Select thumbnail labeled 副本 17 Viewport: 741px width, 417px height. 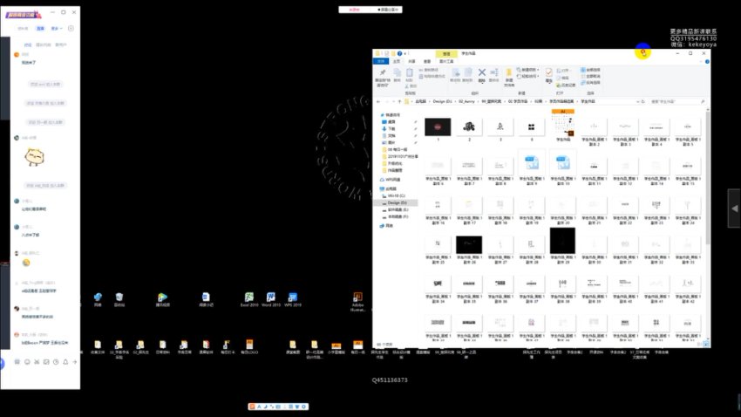[469, 211]
